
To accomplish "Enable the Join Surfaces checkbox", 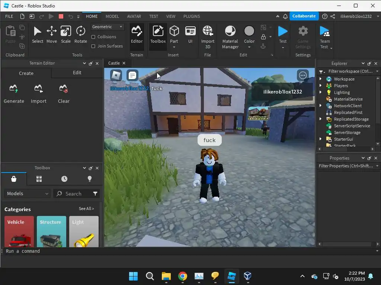I will pyautogui.click(x=93, y=46).
